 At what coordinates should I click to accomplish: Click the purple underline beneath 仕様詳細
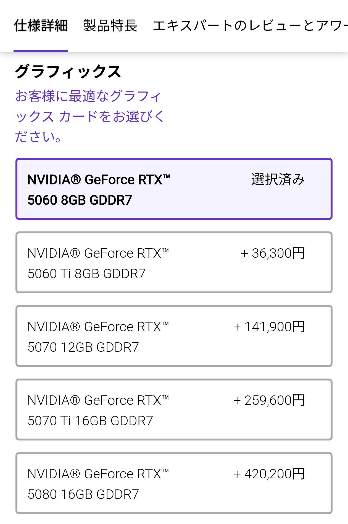point(41,51)
